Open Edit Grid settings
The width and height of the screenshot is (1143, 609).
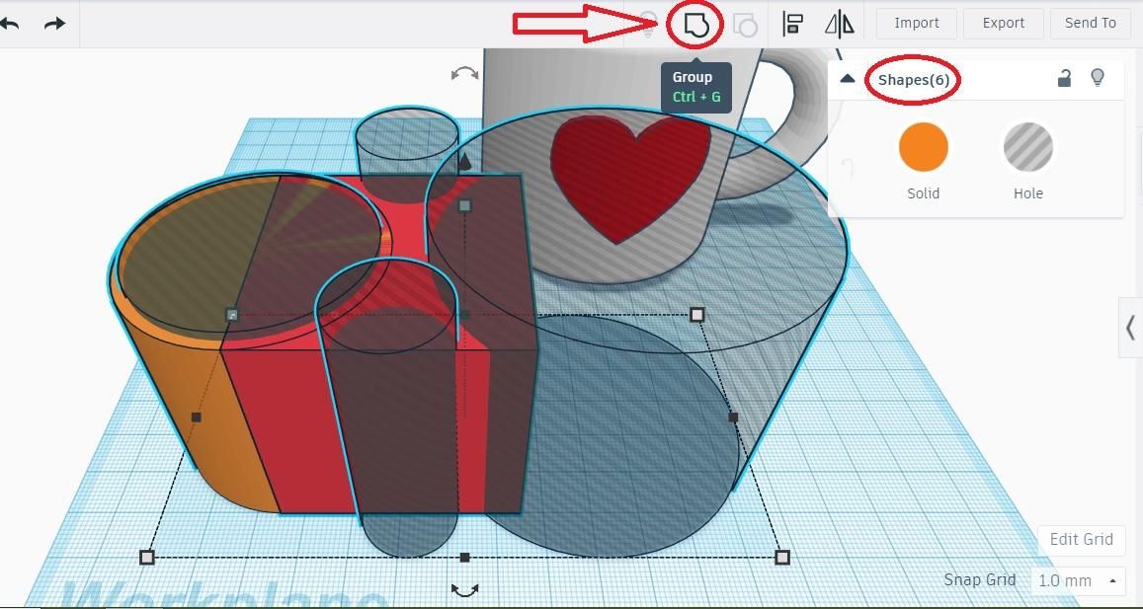(x=1081, y=540)
